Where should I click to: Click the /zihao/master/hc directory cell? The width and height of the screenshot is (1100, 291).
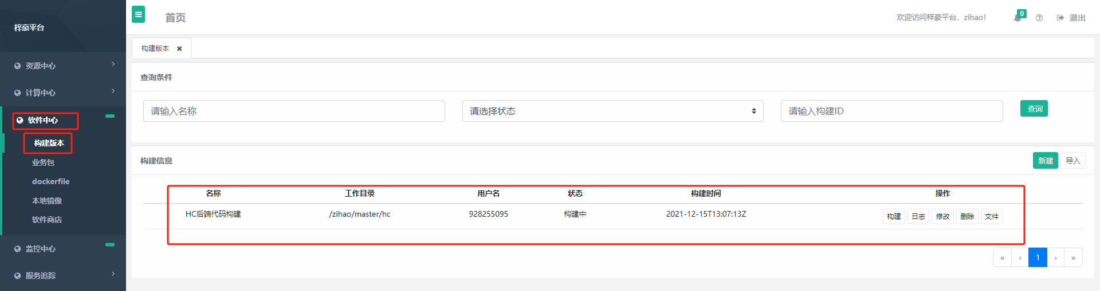tap(360, 214)
